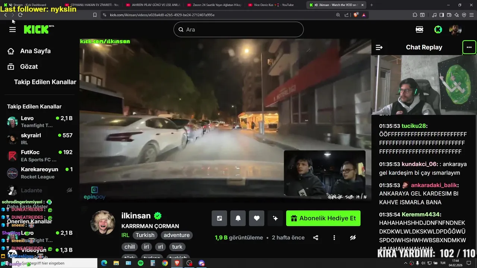This screenshot has width=477, height=268.
Task: Click the green K Kicks icon
Action: (x=438, y=29)
